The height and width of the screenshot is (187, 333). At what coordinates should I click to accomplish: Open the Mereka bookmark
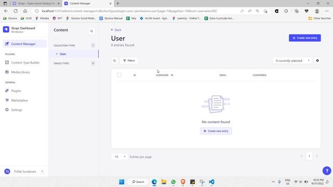[x=42, y=19]
